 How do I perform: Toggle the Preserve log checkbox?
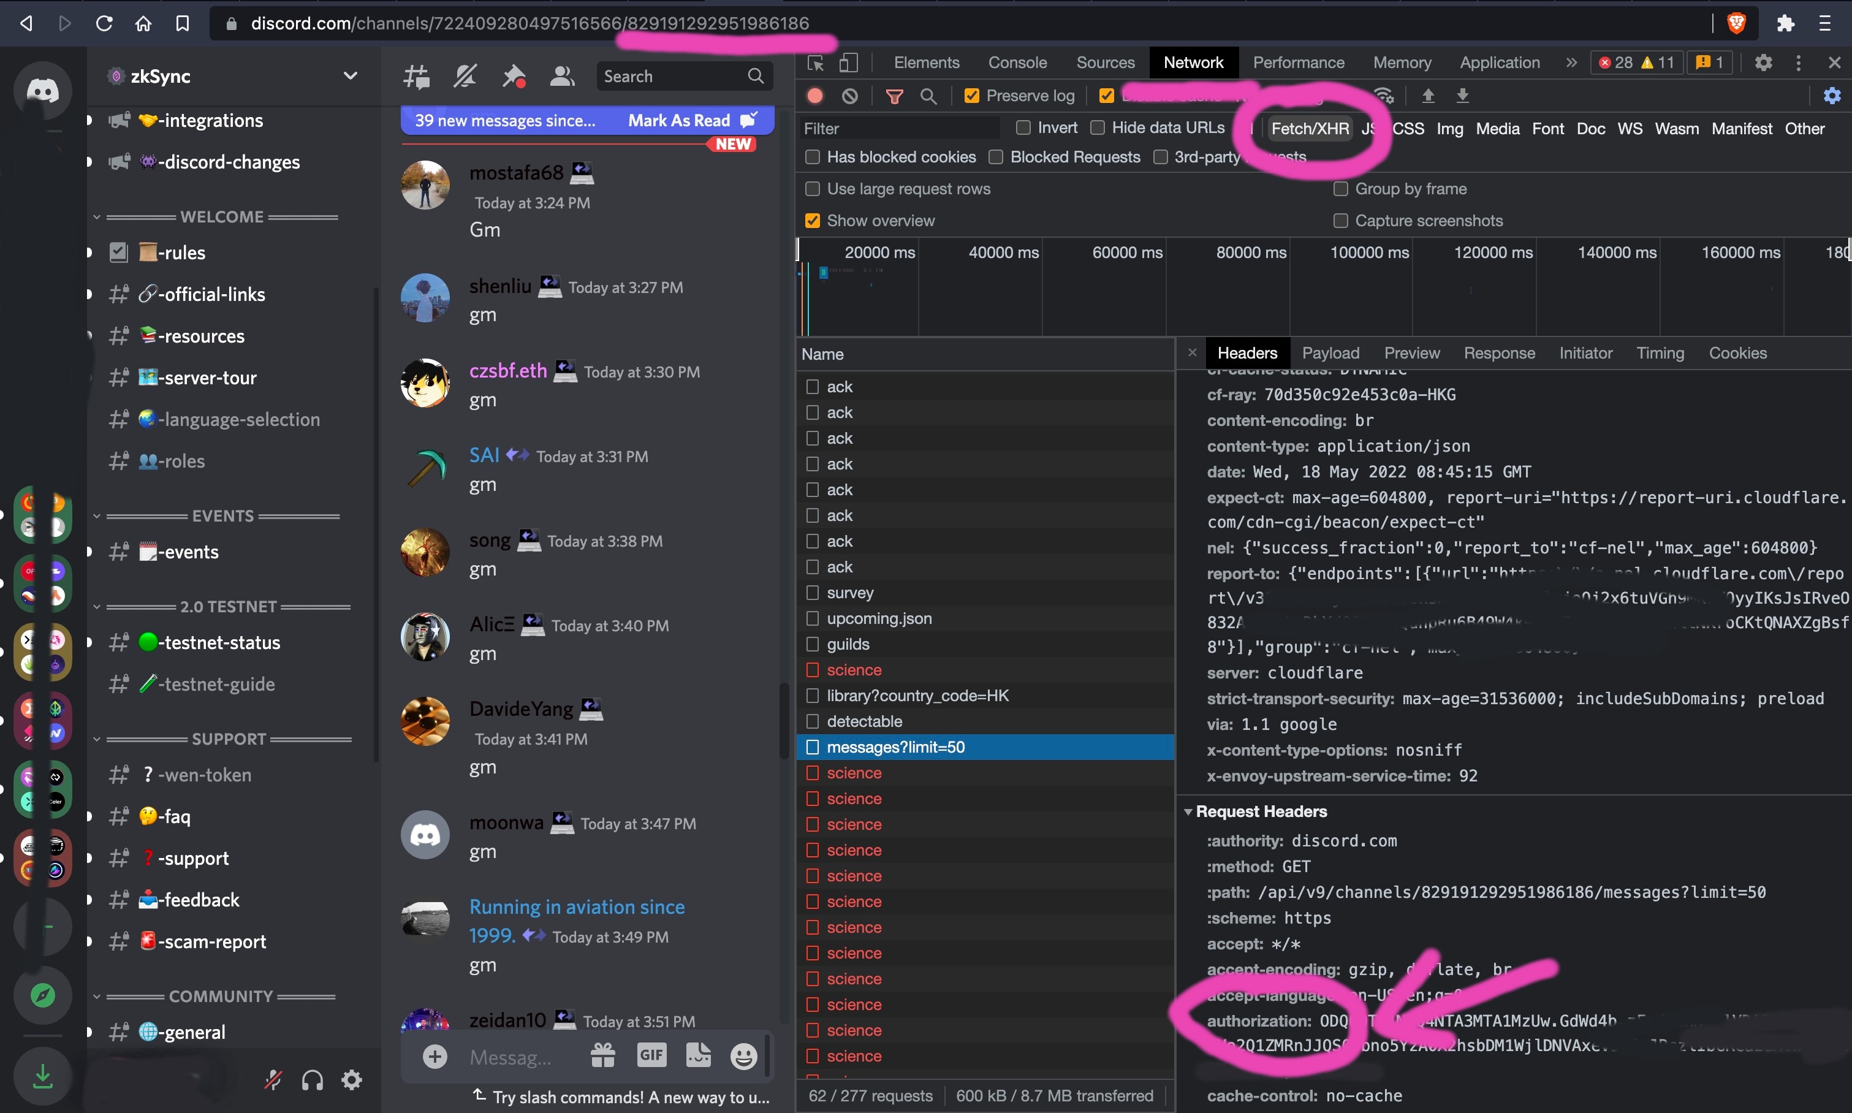(x=971, y=96)
